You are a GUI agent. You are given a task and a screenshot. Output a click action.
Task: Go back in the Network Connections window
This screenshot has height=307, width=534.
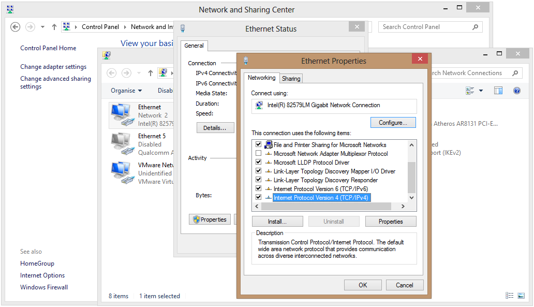point(112,73)
